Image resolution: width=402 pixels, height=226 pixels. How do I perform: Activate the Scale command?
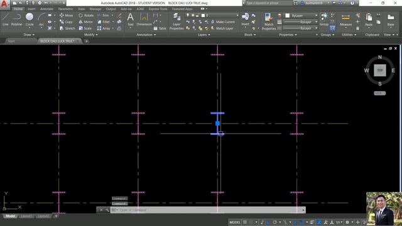click(x=85, y=28)
